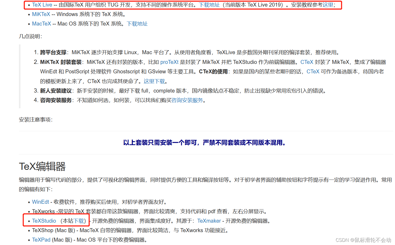Click TeX Live 下载地址 download link
395x245 pixels.
(209, 5)
